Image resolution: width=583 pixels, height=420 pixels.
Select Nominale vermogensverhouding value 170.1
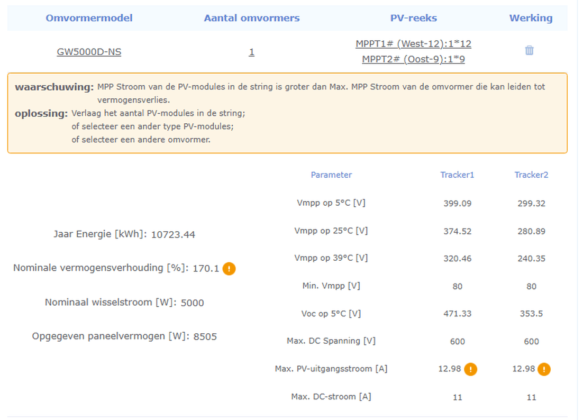(x=206, y=268)
